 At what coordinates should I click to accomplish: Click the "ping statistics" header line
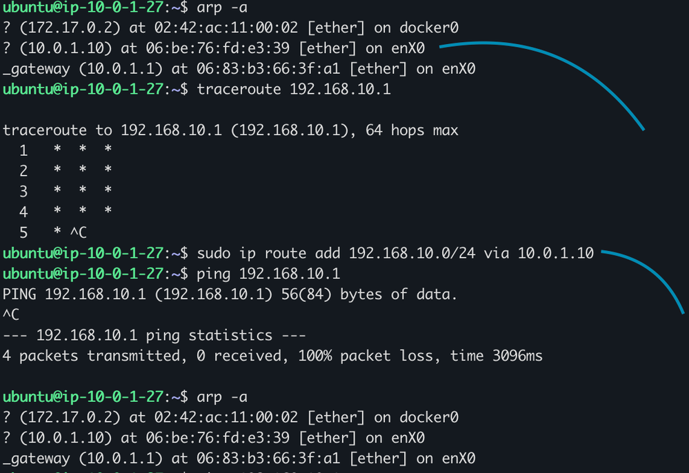(x=154, y=336)
